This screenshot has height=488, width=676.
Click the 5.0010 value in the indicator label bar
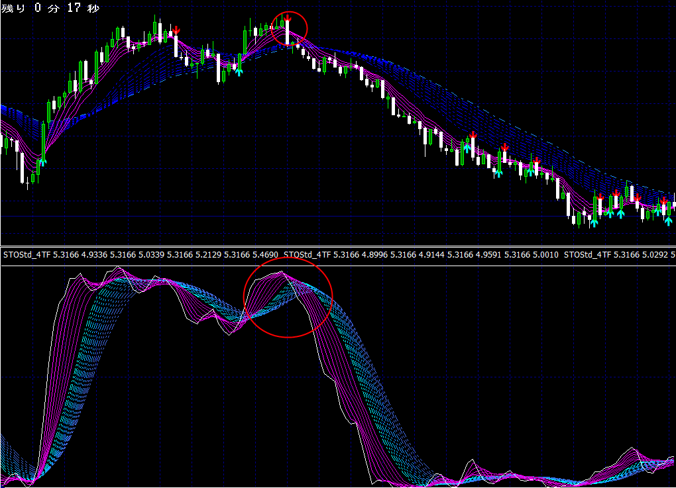pos(546,254)
